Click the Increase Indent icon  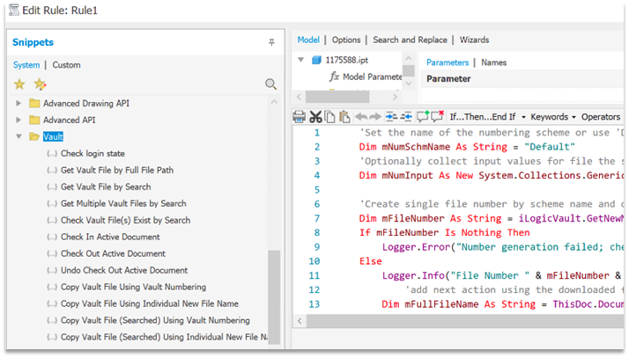click(x=391, y=117)
